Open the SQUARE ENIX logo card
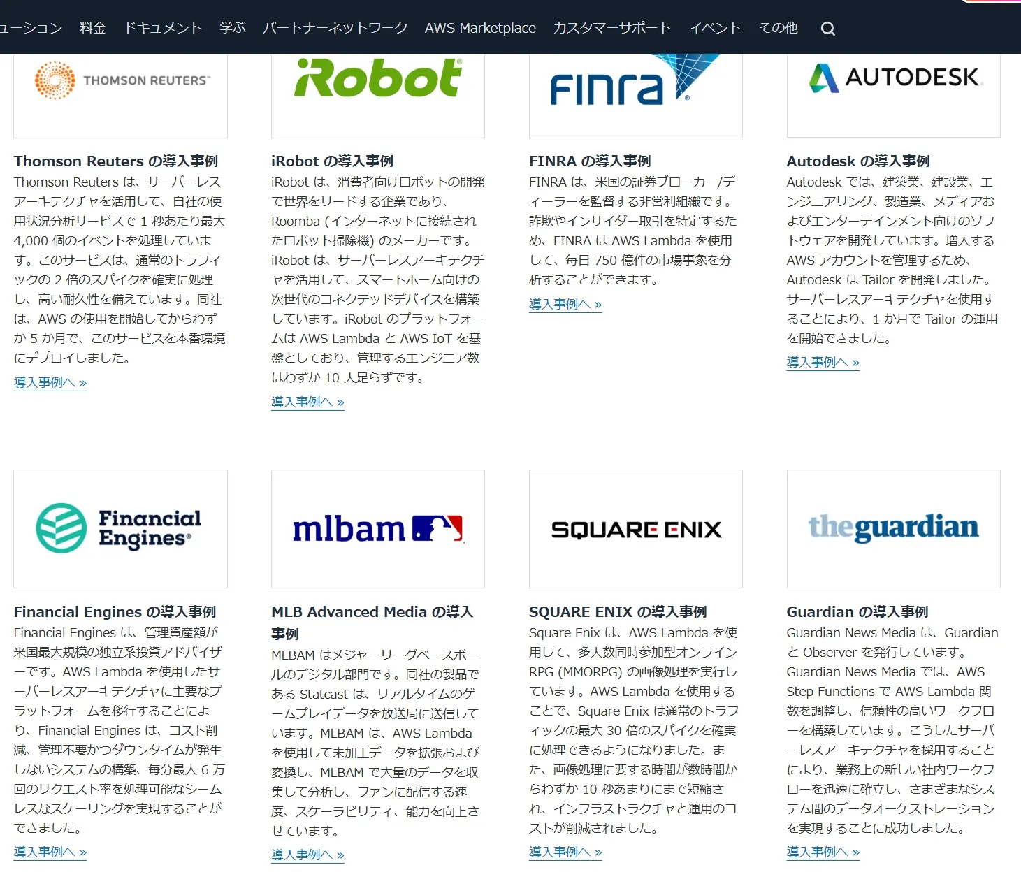The height and width of the screenshot is (886, 1021). tap(636, 529)
